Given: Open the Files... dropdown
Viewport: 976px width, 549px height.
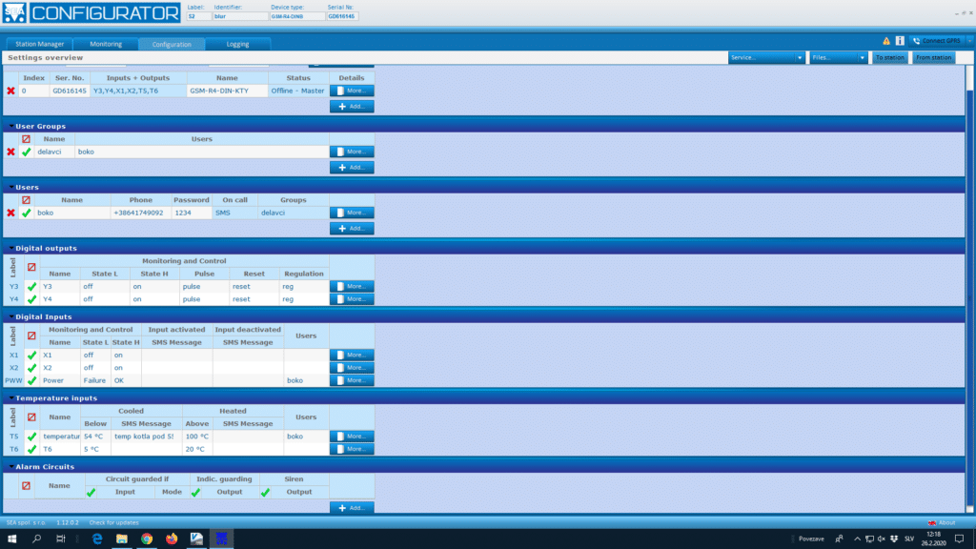Looking at the screenshot, I should click(838, 58).
